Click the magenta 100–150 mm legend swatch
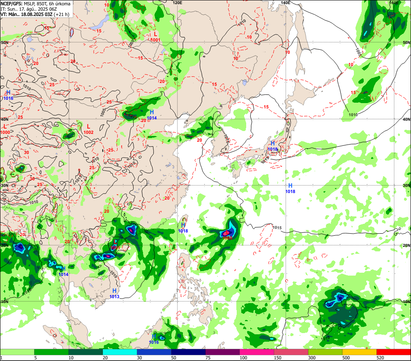 click(257, 352)
